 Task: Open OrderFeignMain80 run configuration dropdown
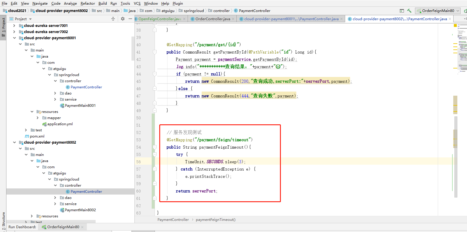(438, 11)
